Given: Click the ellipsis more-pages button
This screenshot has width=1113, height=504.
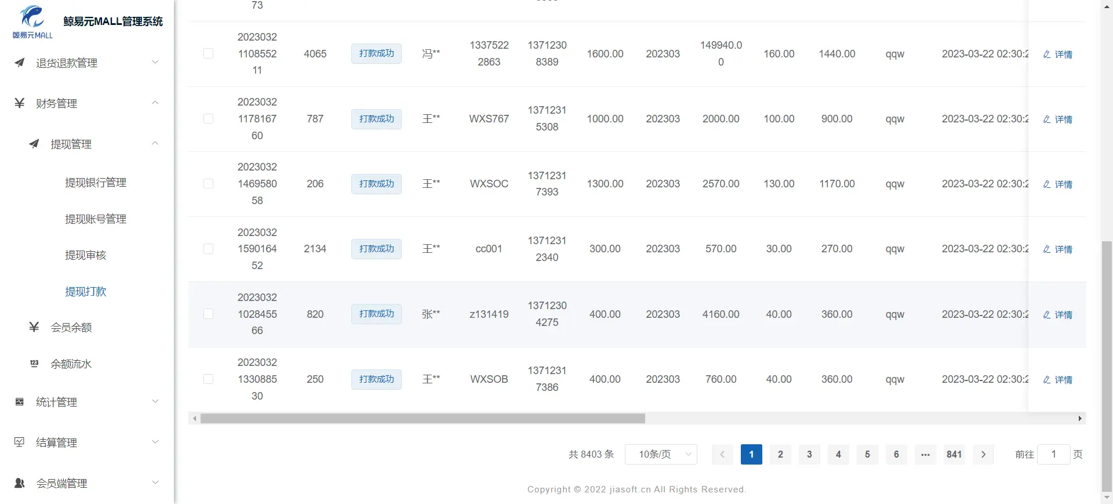Looking at the screenshot, I should [x=925, y=454].
